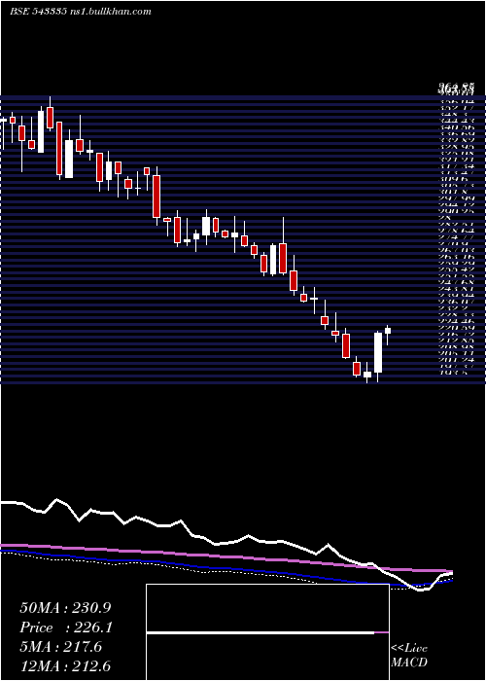
Task: Click the BSE 543335 chart title text
Action: 81,12
